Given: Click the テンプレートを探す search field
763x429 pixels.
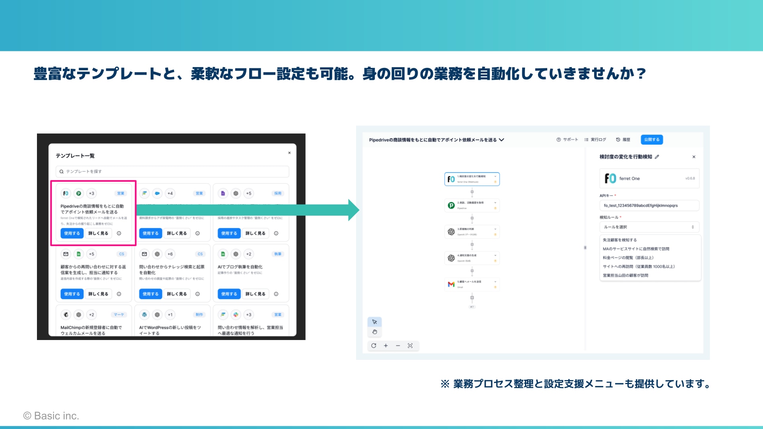Looking at the screenshot, I should (172, 172).
